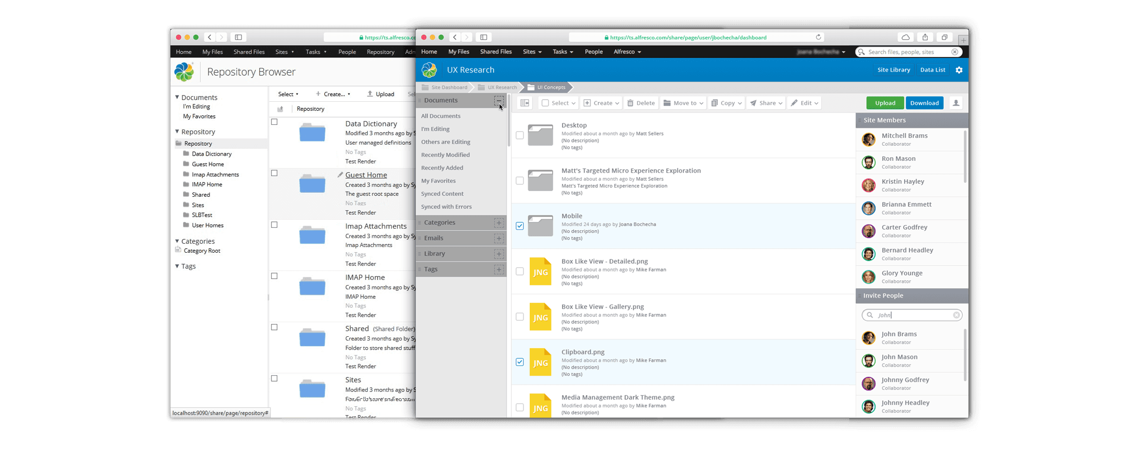Open the Site Library link
Viewport: 1140px width, 449px height.
894,70
